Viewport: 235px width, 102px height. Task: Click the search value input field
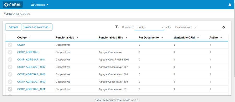coord(210,27)
